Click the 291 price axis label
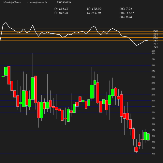Screen dimensions: 163x163 pos(153,59)
